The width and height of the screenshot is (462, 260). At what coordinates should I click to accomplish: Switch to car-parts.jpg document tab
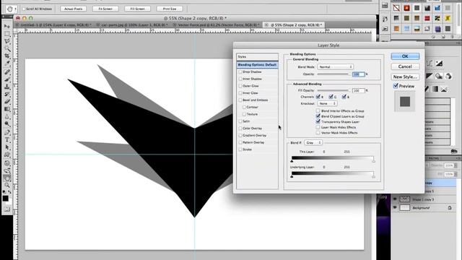point(134,25)
